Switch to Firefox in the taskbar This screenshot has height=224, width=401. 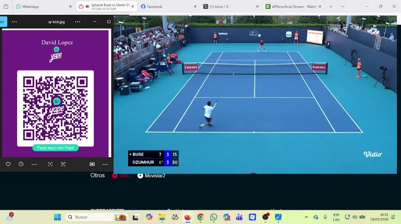tap(187, 217)
